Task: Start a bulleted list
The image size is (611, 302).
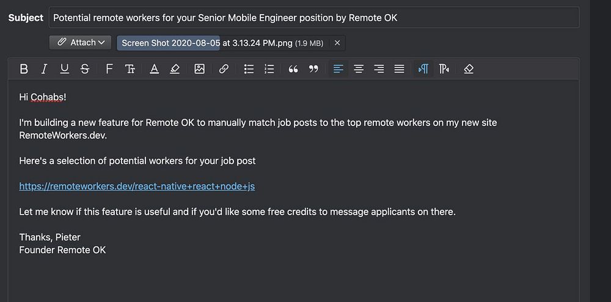Action: [x=249, y=69]
